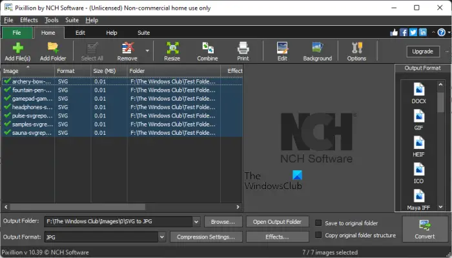
Task: Open the Edit image tool in toolbar
Action: click(282, 52)
